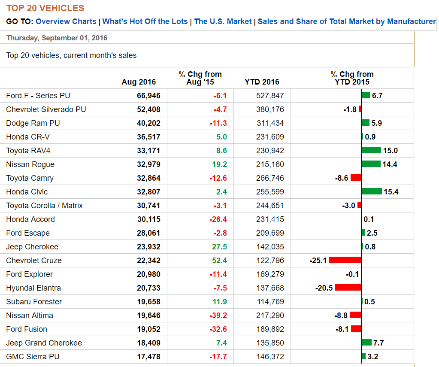Image resolution: width=439 pixels, height=367 pixels.
Task: Click the Honda CR-V vehicle name
Action: (28, 137)
